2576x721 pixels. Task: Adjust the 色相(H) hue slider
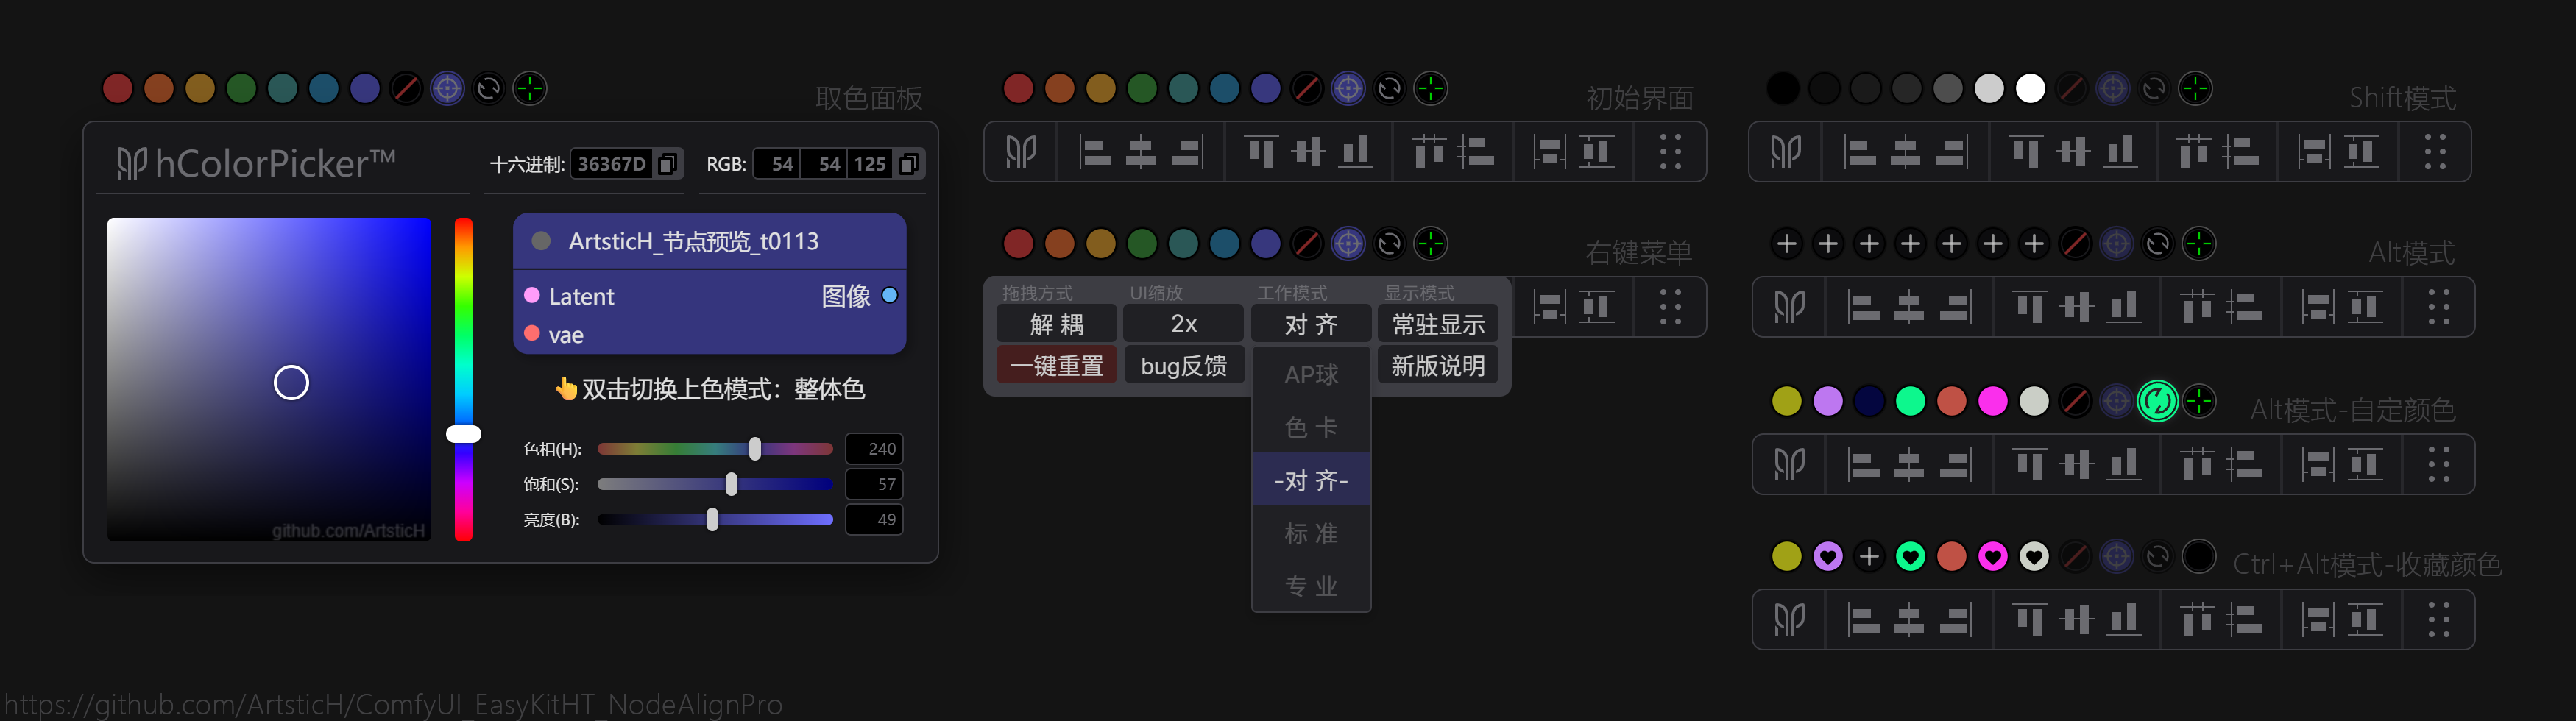pos(715,449)
